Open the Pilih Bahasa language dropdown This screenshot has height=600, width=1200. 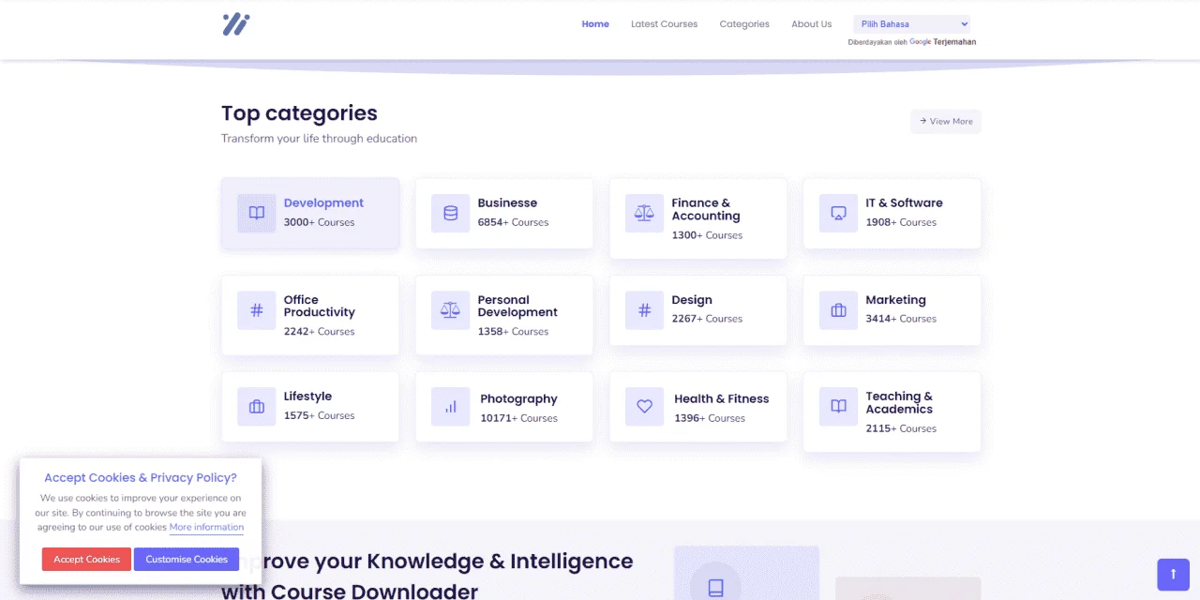click(911, 24)
